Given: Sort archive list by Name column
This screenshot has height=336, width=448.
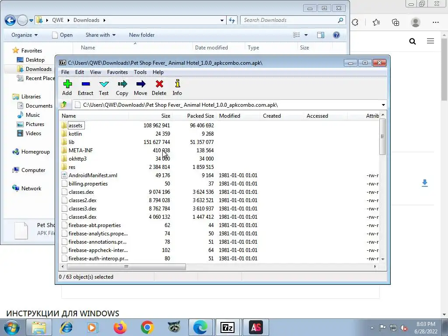Looking at the screenshot, I should pyautogui.click(x=94, y=115).
